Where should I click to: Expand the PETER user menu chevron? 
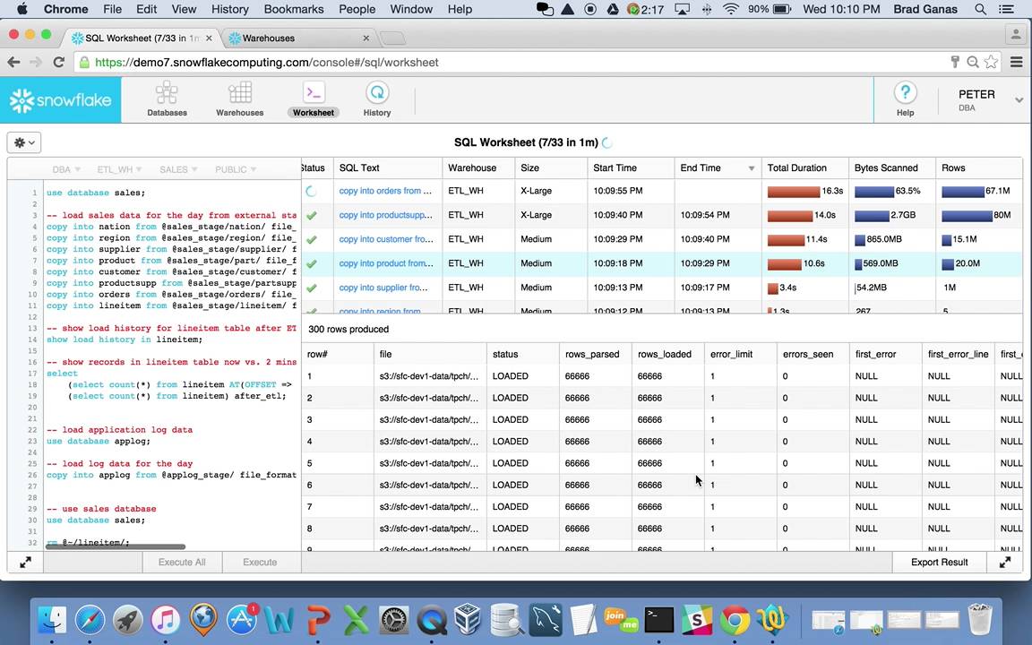[1019, 100]
